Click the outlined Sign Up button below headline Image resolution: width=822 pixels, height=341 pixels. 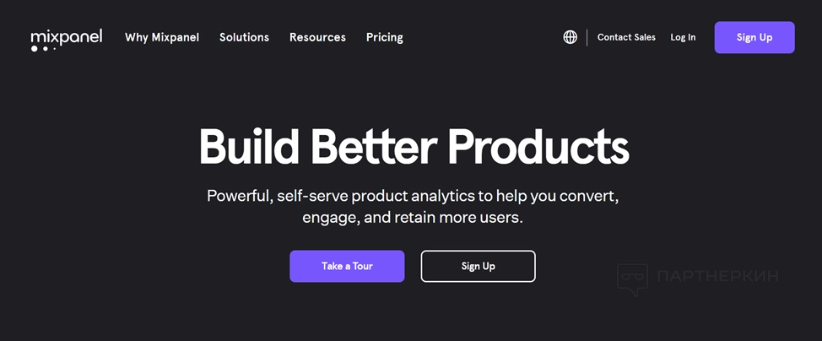[x=479, y=266]
